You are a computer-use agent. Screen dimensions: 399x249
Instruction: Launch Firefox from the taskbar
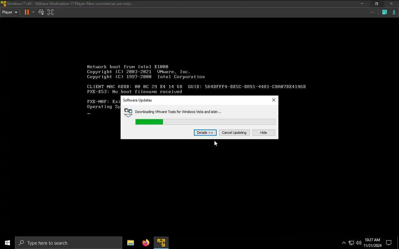(x=146, y=243)
